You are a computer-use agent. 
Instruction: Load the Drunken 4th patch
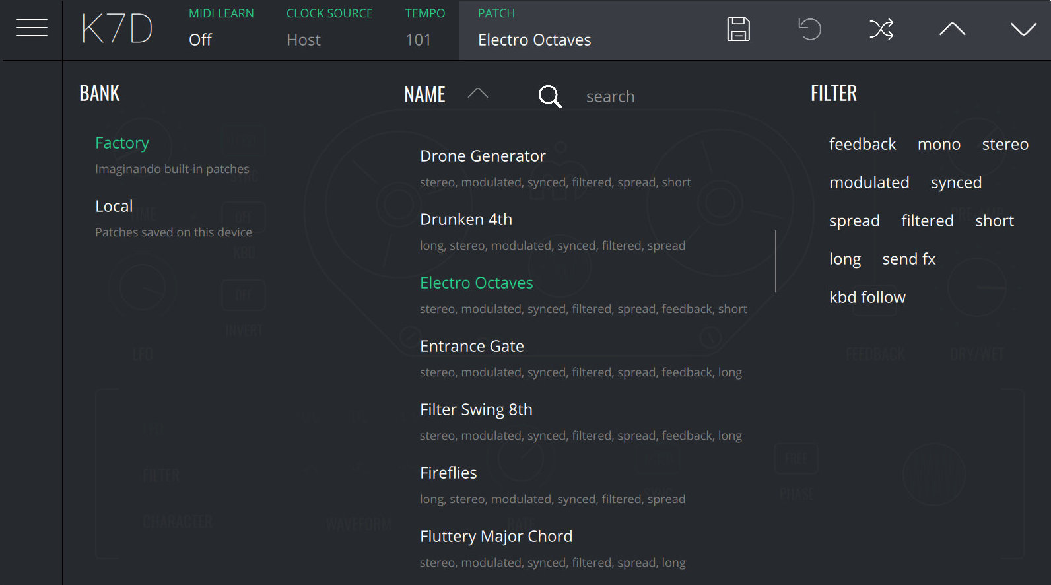(x=466, y=220)
